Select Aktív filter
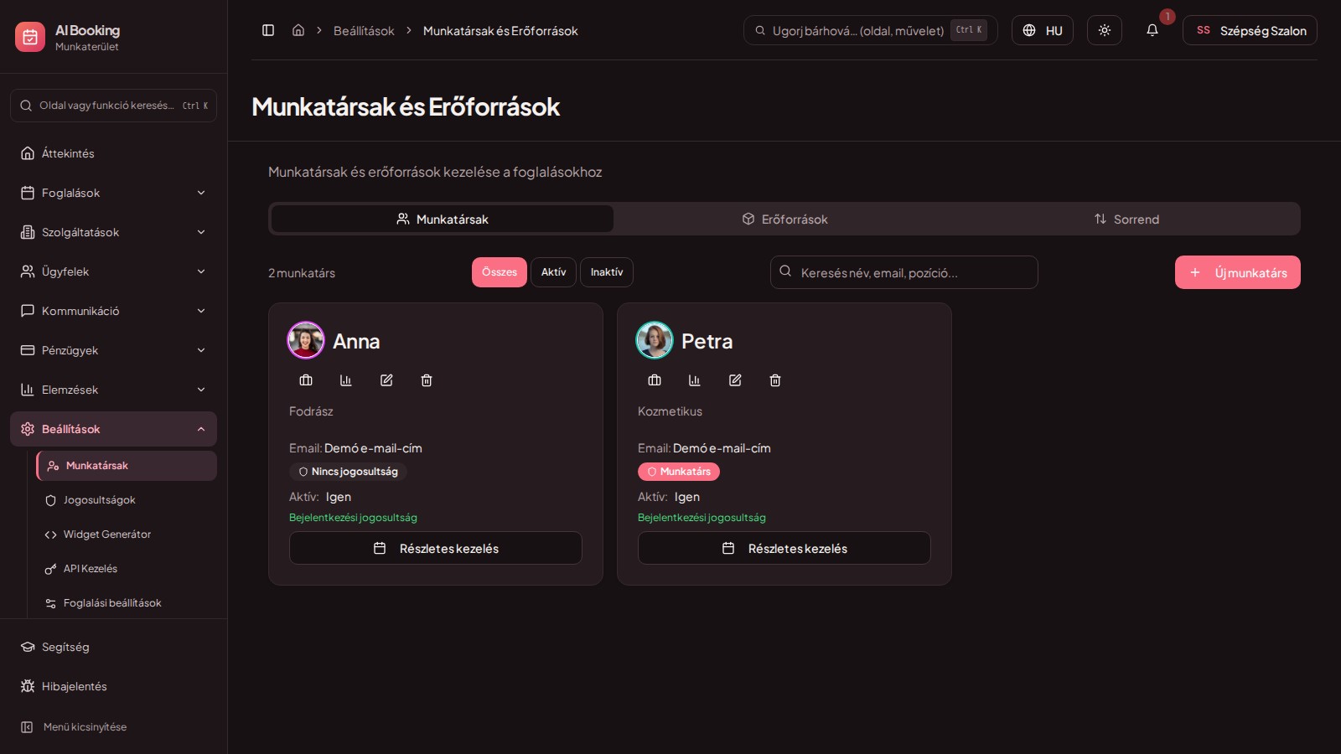This screenshot has width=1341, height=754. pyautogui.click(x=553, y=272)
